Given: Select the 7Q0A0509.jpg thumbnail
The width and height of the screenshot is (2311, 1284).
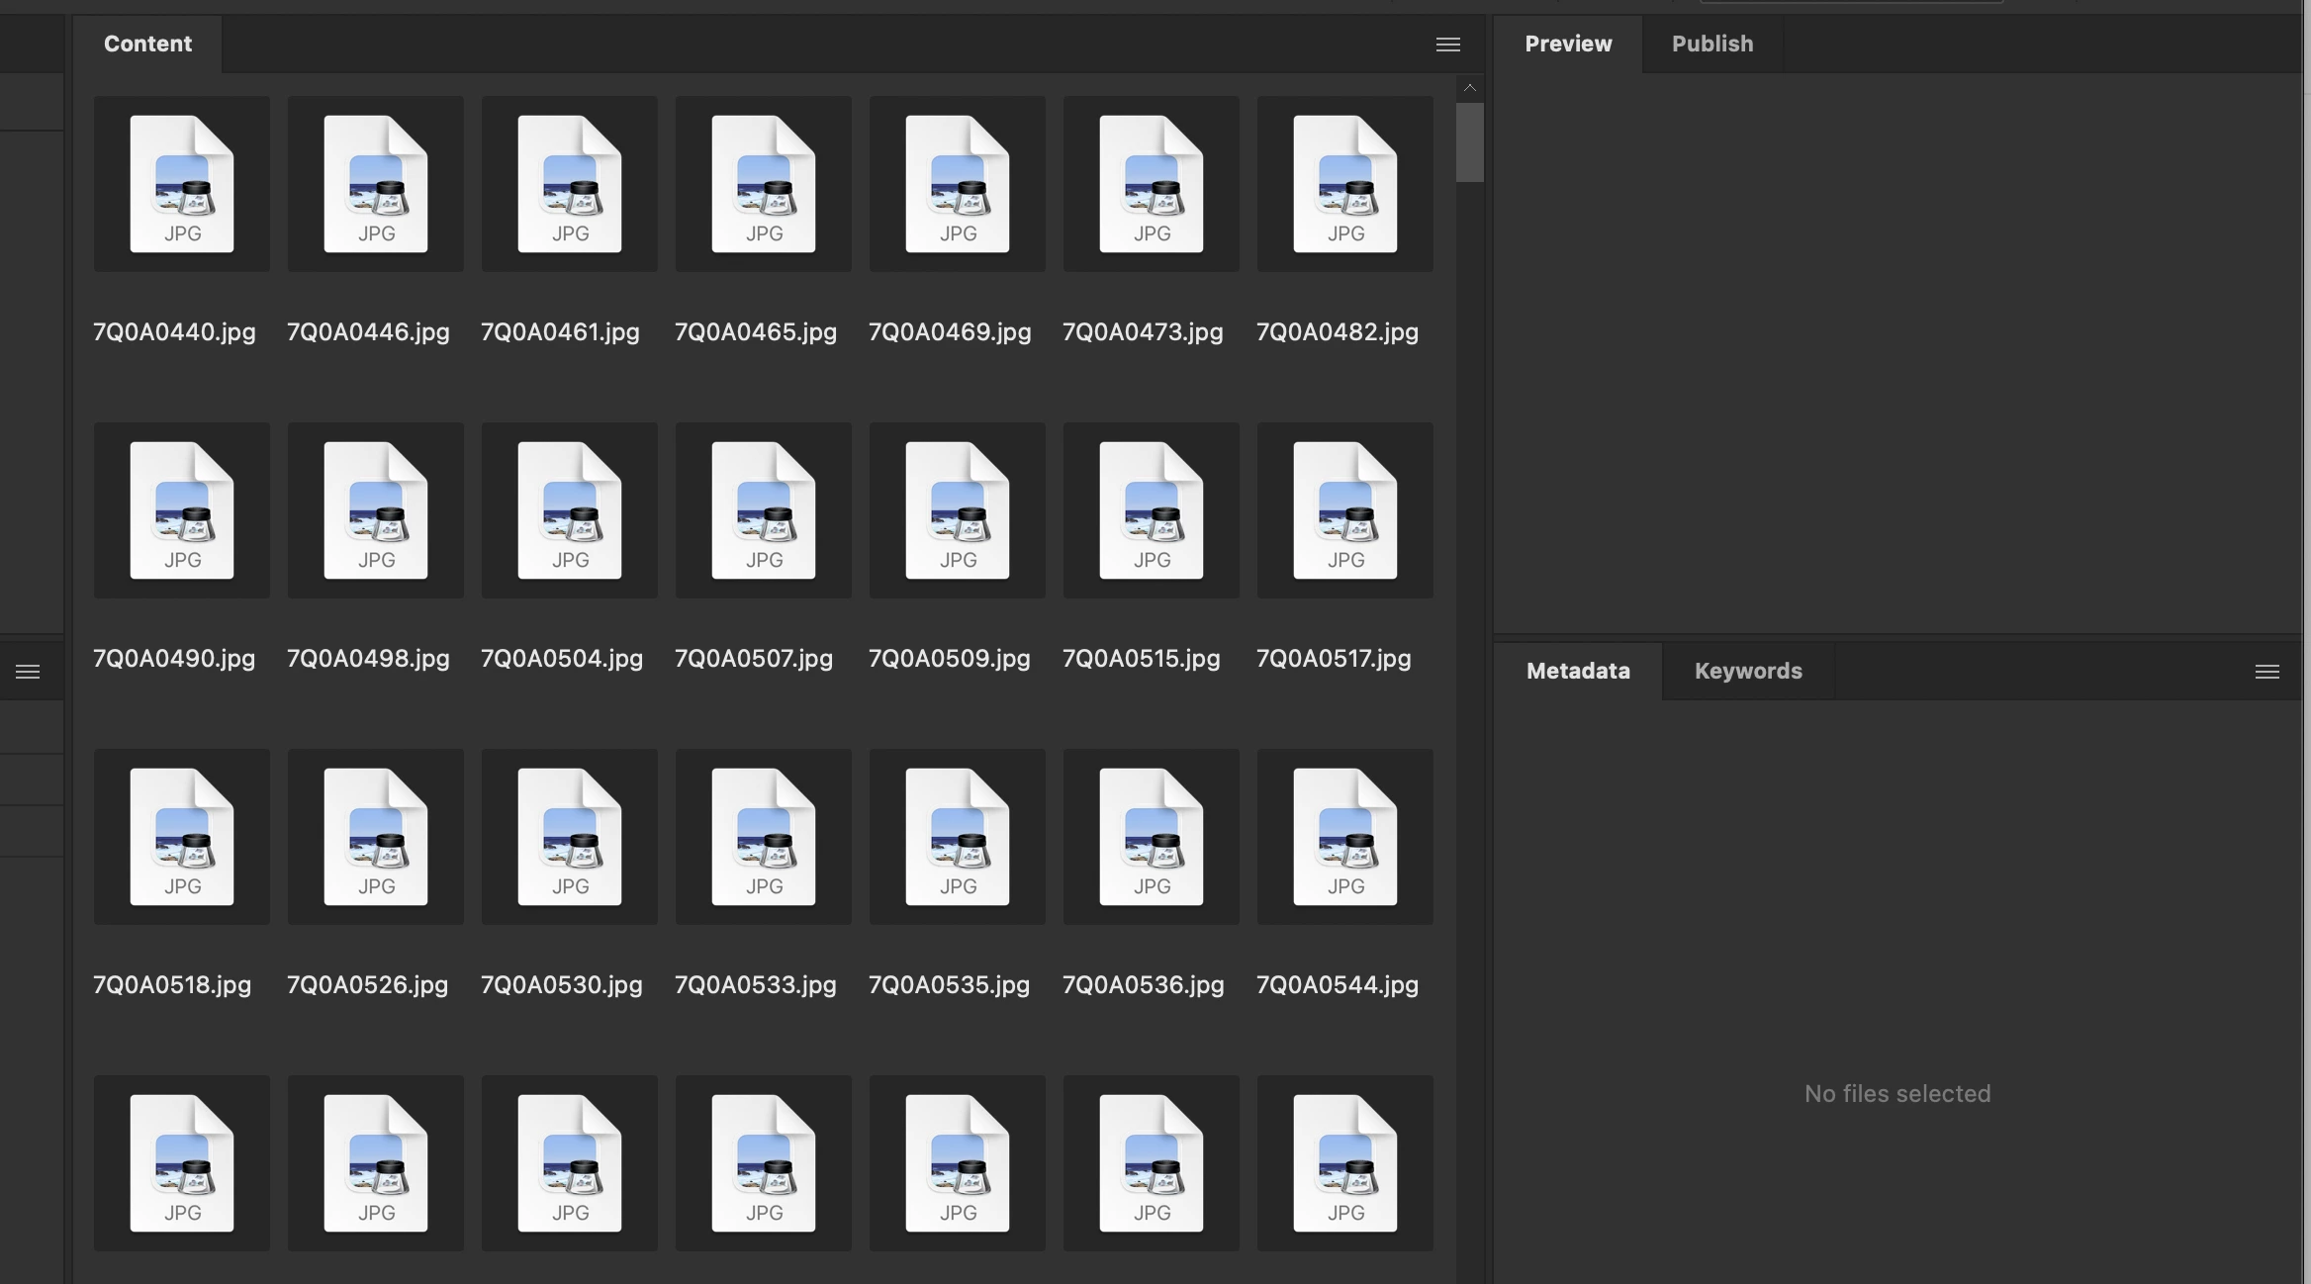Looking at the screenshot, I should [x=957, y=510].
